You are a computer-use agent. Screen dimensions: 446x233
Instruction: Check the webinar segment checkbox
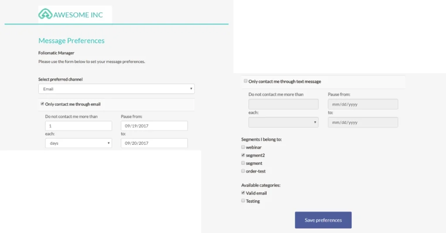pyautogui.click(x=243, y=147)
